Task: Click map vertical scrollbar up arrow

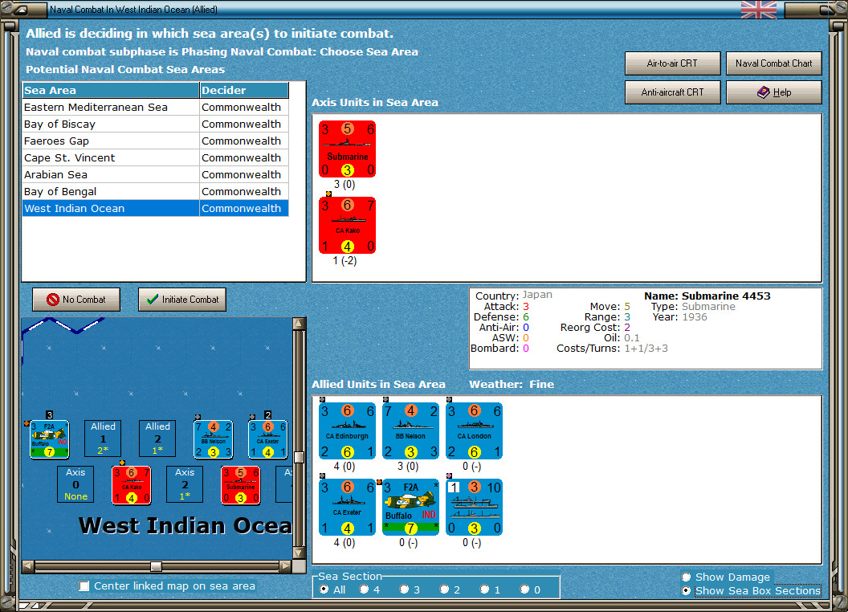Action: click(x=299, y=324)
